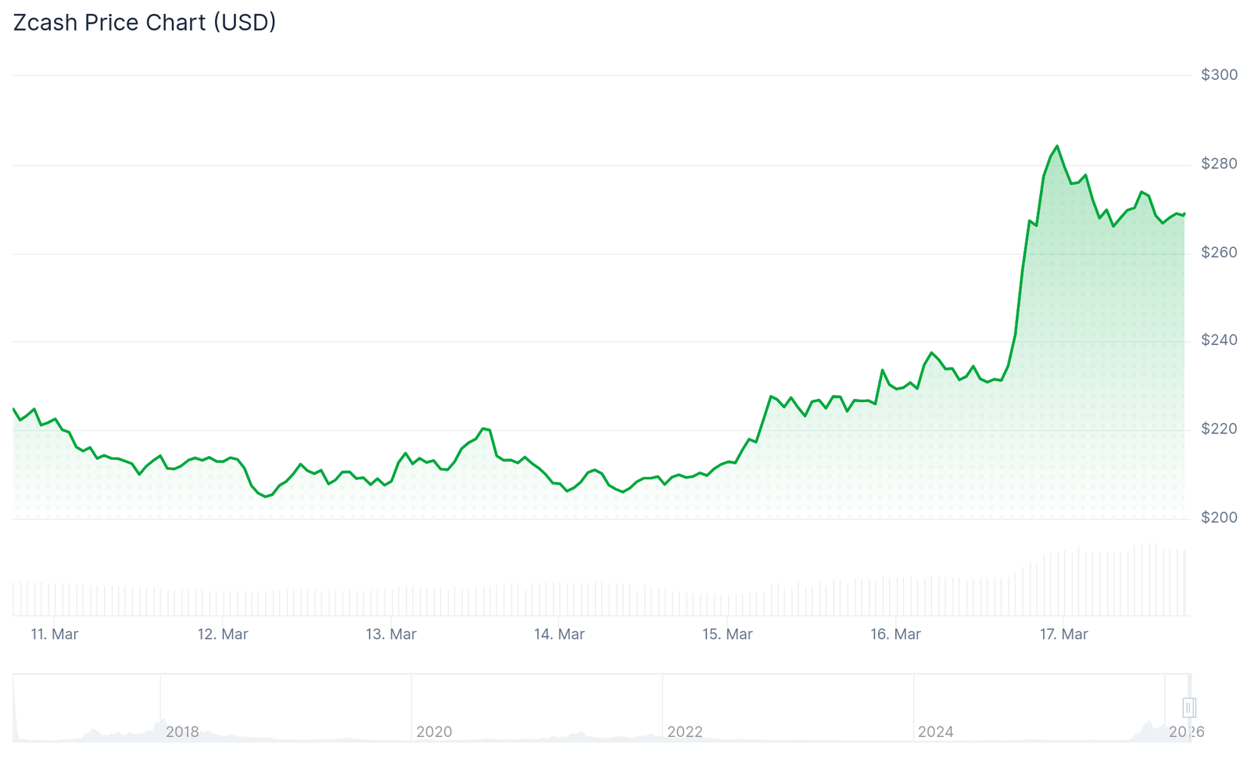This screenshot has width=1251, height=761.
Task: Click the highest peak of the price line
Action: [x=1057, y=146]
